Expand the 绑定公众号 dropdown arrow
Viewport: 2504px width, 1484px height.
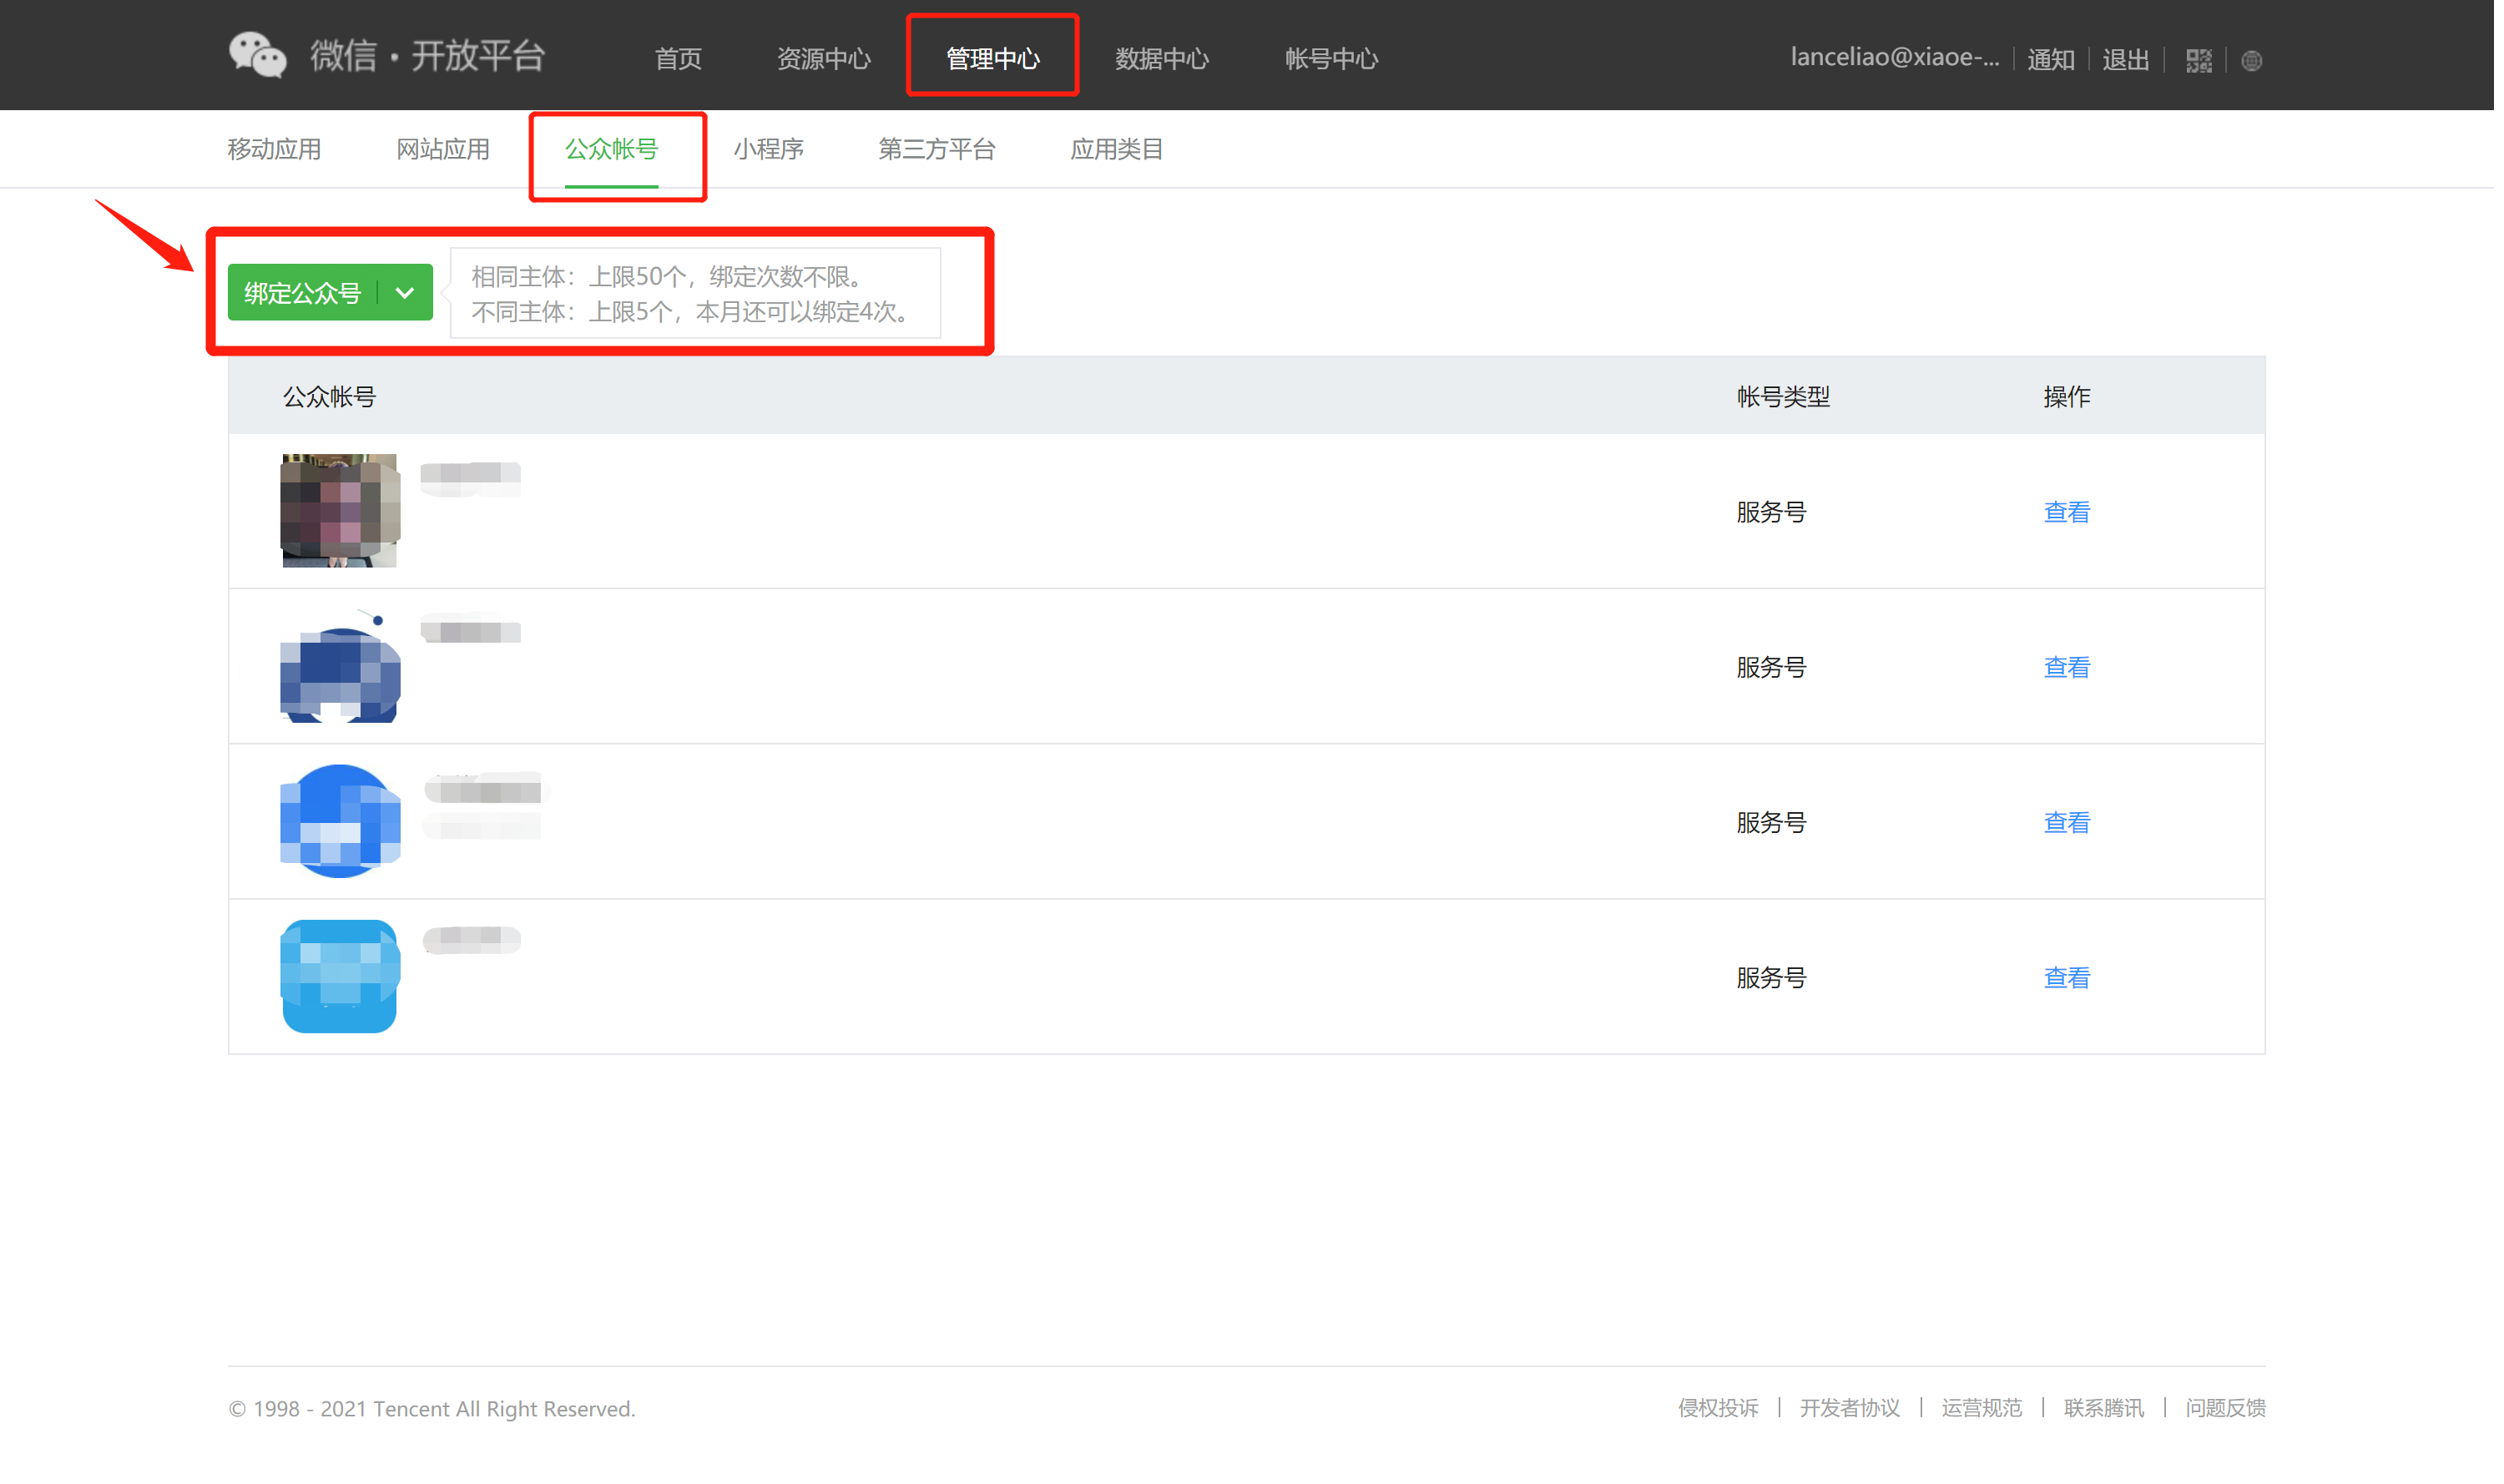click(406, 294)
